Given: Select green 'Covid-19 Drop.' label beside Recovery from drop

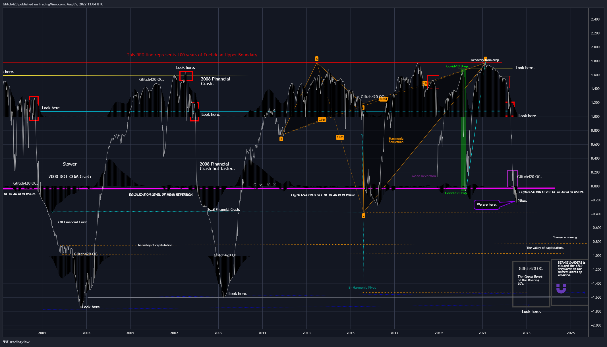Looking at the screenshot, I should coord(457,66).
